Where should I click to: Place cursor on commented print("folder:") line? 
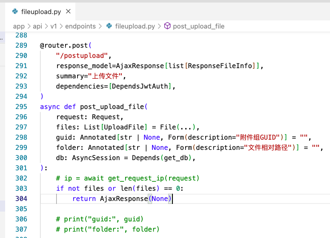107,229
